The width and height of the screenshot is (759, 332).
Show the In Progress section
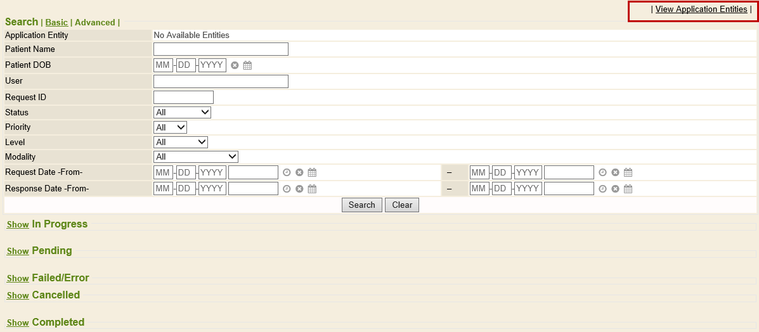[x=18, y=225]
